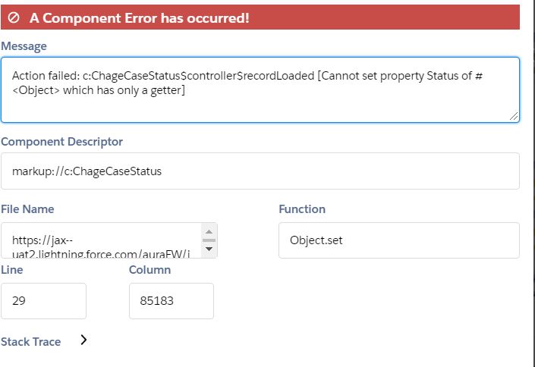Click the Line label
The height and width of the screenshot is (367, 535).
(x=12, y=270)
